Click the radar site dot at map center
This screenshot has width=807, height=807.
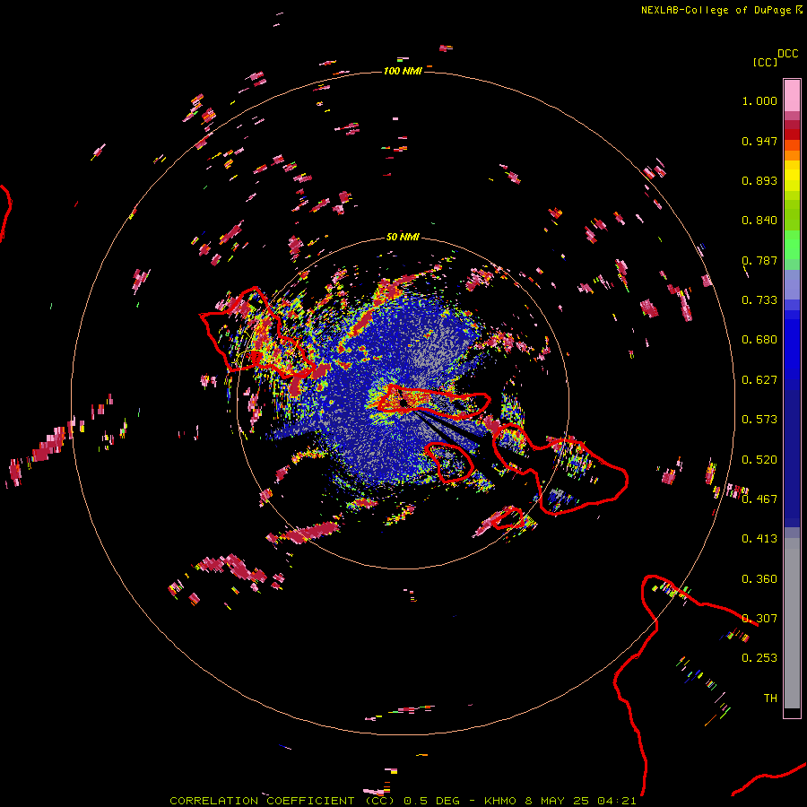click(404, 403)
